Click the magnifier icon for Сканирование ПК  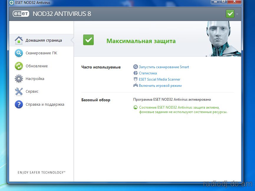tap(19, 53)
